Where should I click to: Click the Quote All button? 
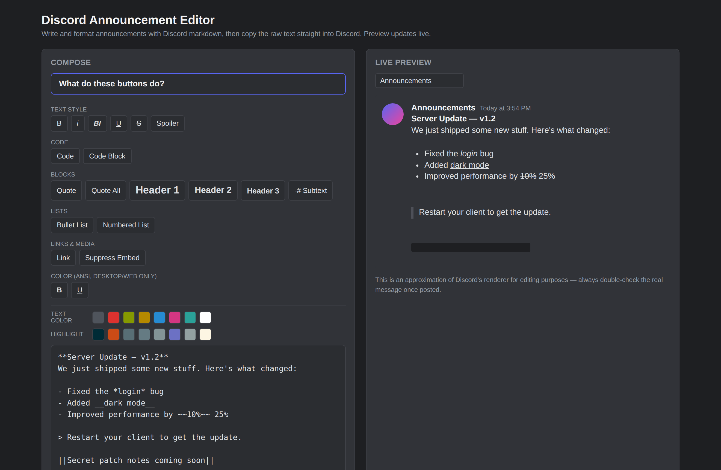pyautogui.click(x=106, y=191)
